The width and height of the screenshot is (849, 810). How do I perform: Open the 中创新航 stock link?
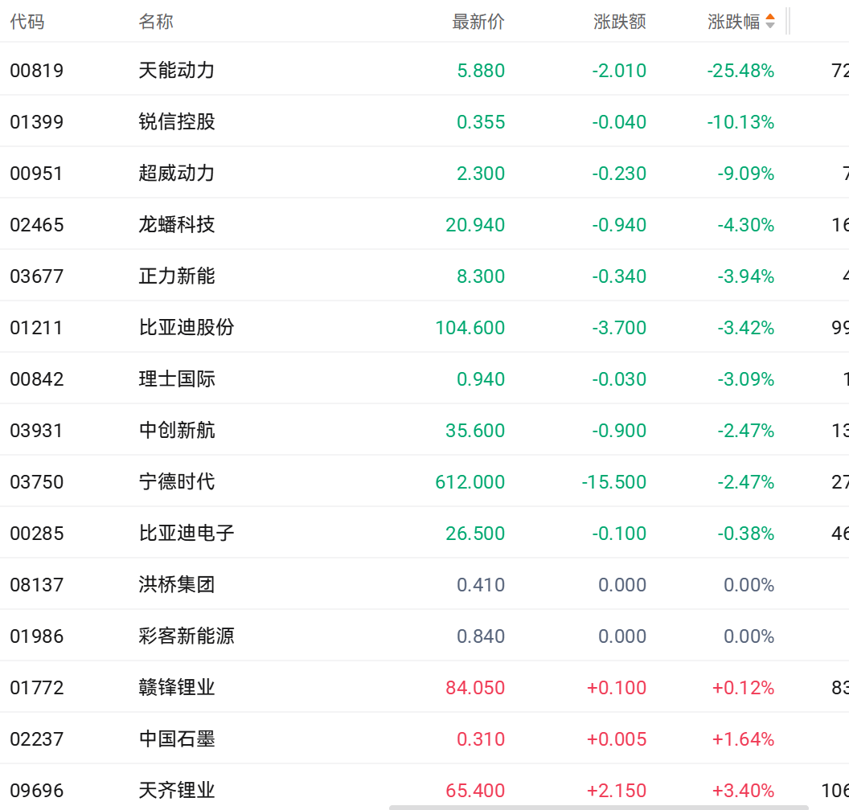177,431
